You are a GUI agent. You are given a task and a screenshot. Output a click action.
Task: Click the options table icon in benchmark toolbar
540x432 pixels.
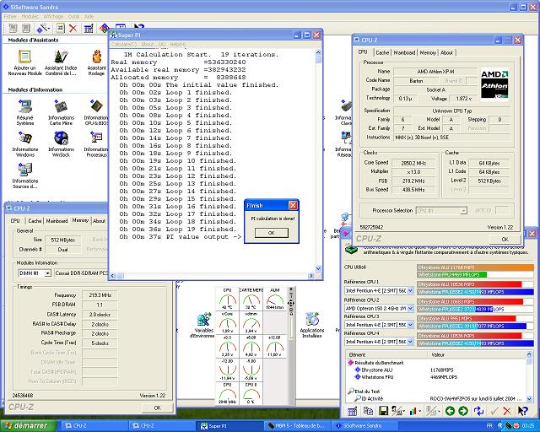tap(353, 411)
